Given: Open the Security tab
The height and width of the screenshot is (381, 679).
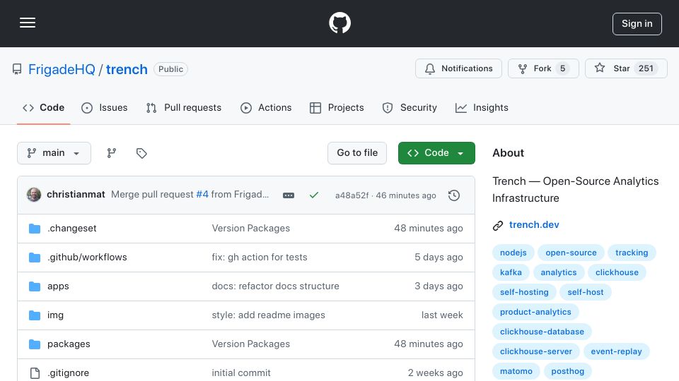Looking at the screenshot, I should 410,107.
